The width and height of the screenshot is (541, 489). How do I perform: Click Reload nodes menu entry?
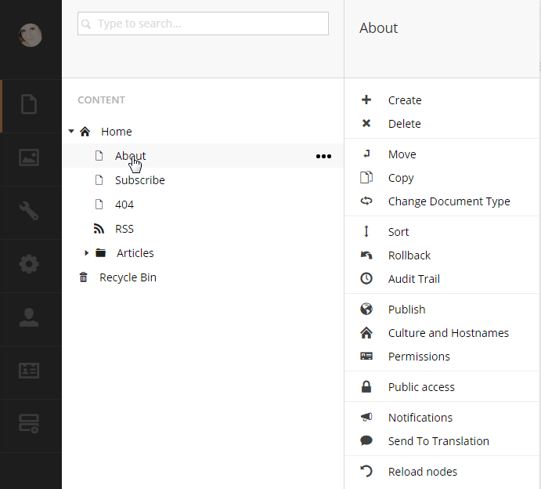422,472
